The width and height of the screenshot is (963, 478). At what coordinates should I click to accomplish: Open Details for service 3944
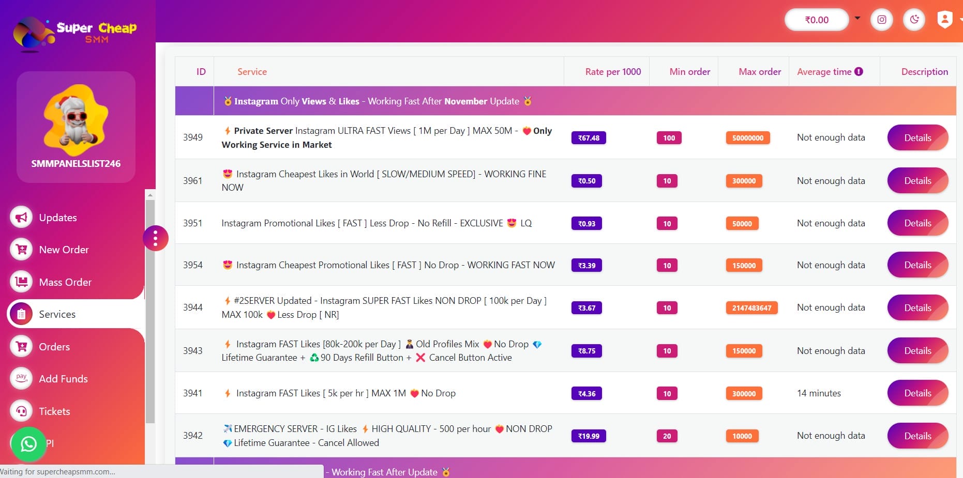pos(917,307)
